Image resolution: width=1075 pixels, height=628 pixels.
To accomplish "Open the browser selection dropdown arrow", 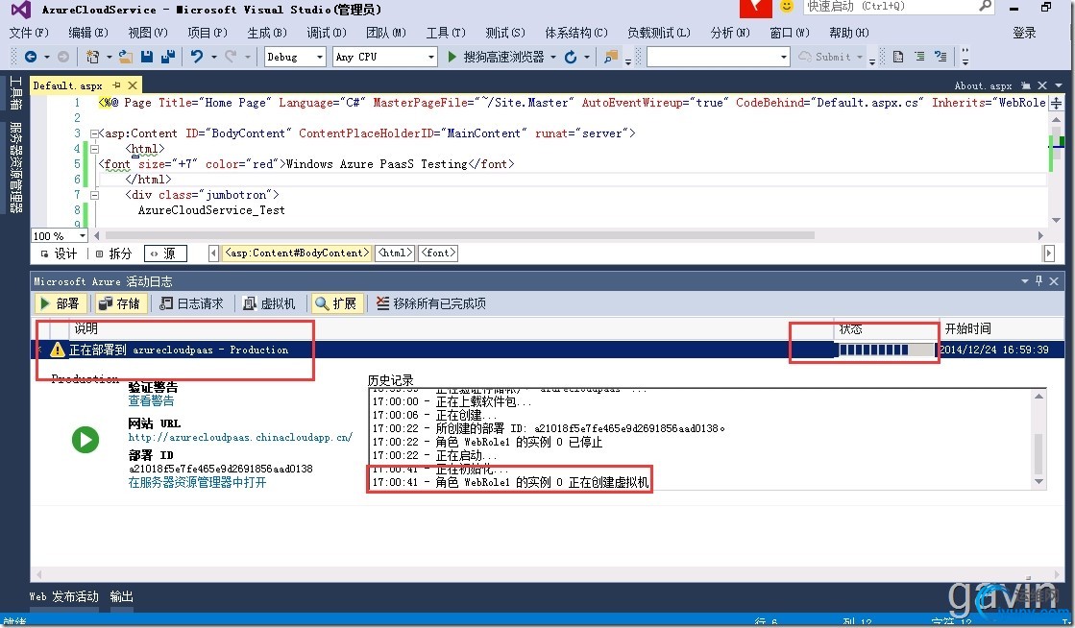I will point(552,57).
